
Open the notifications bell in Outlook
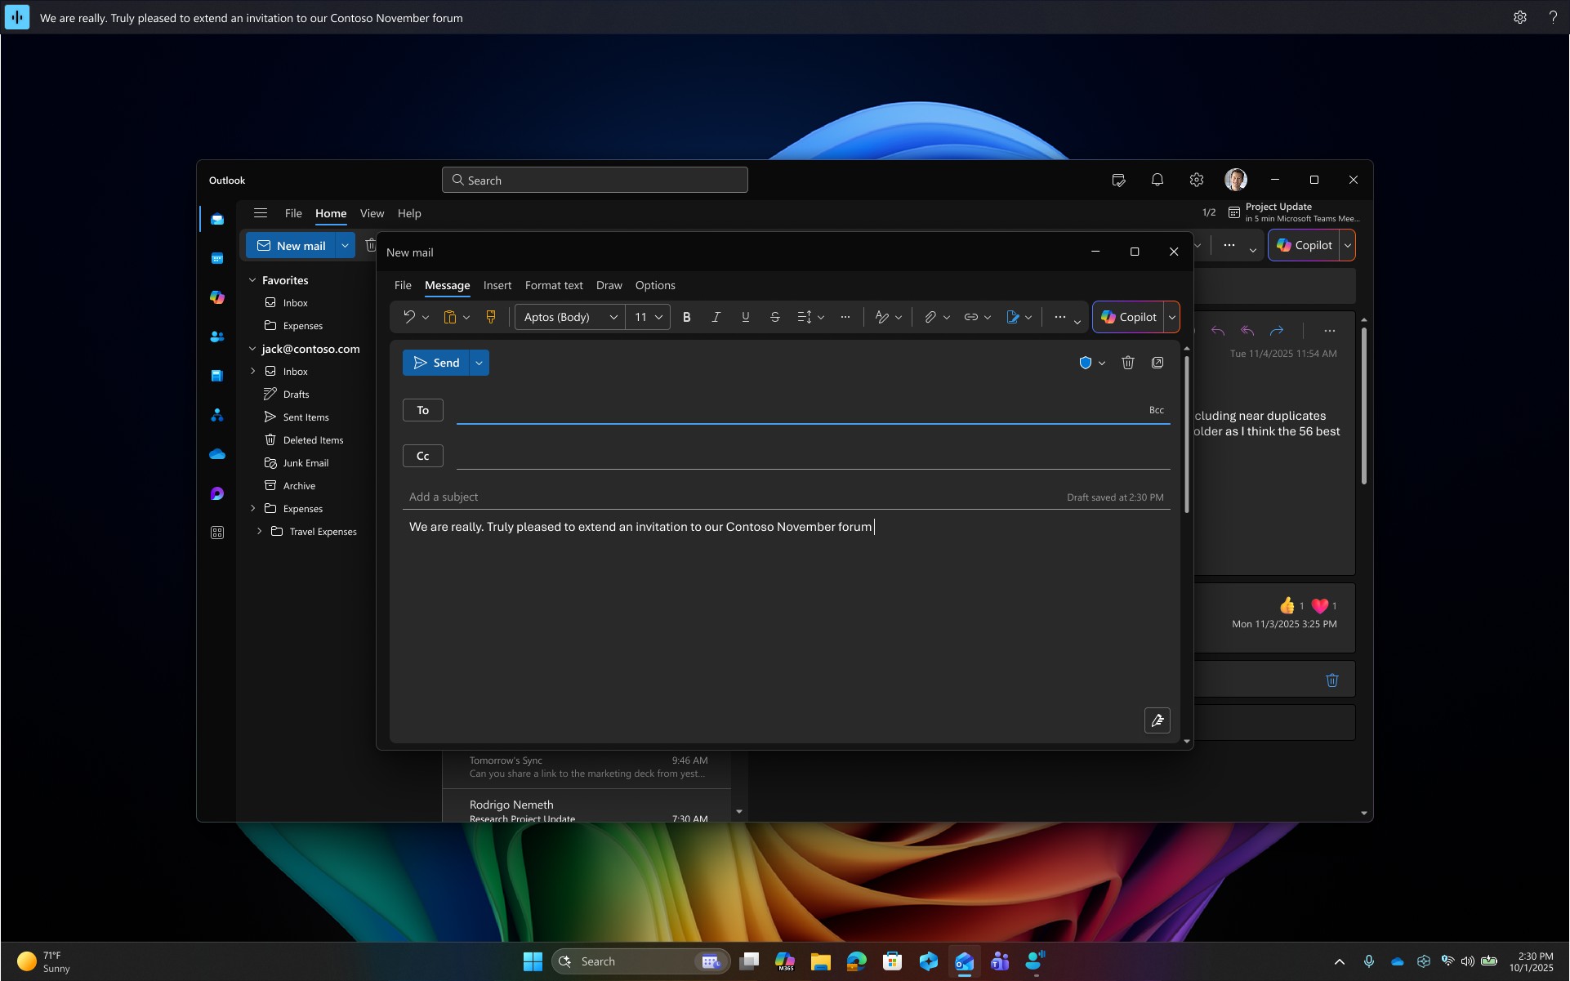[1157, 180]
